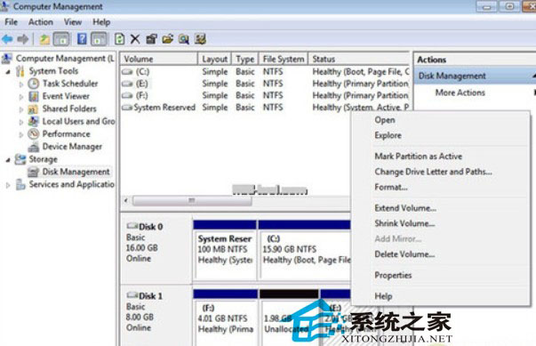Click the Performance gauge icon
The image size is (536, 346).
click(34, 134)
